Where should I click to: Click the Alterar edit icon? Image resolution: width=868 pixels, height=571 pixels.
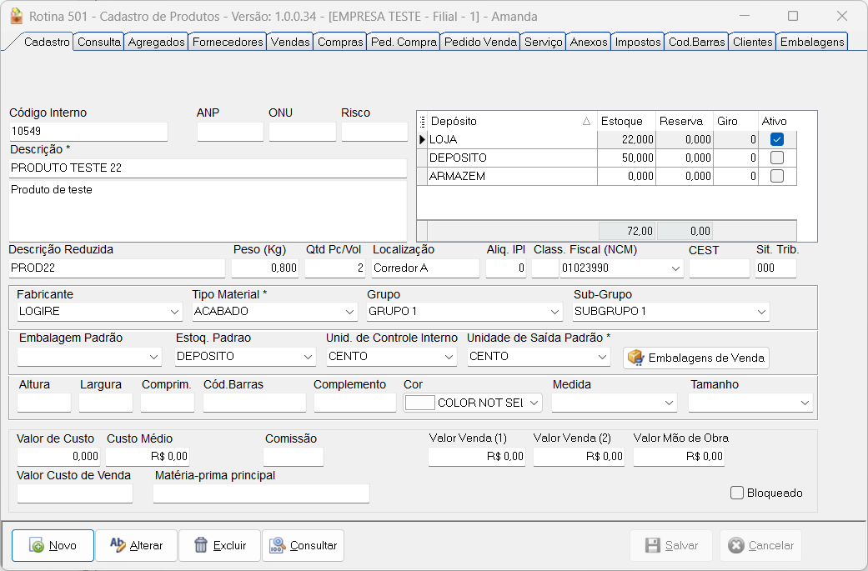[118, 545]
